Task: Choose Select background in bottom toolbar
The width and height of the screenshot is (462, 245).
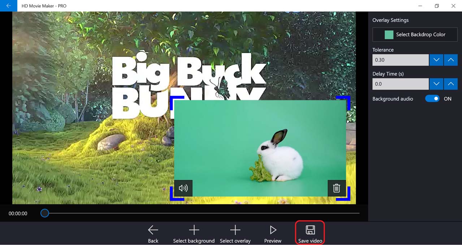Action: point(194,234)
